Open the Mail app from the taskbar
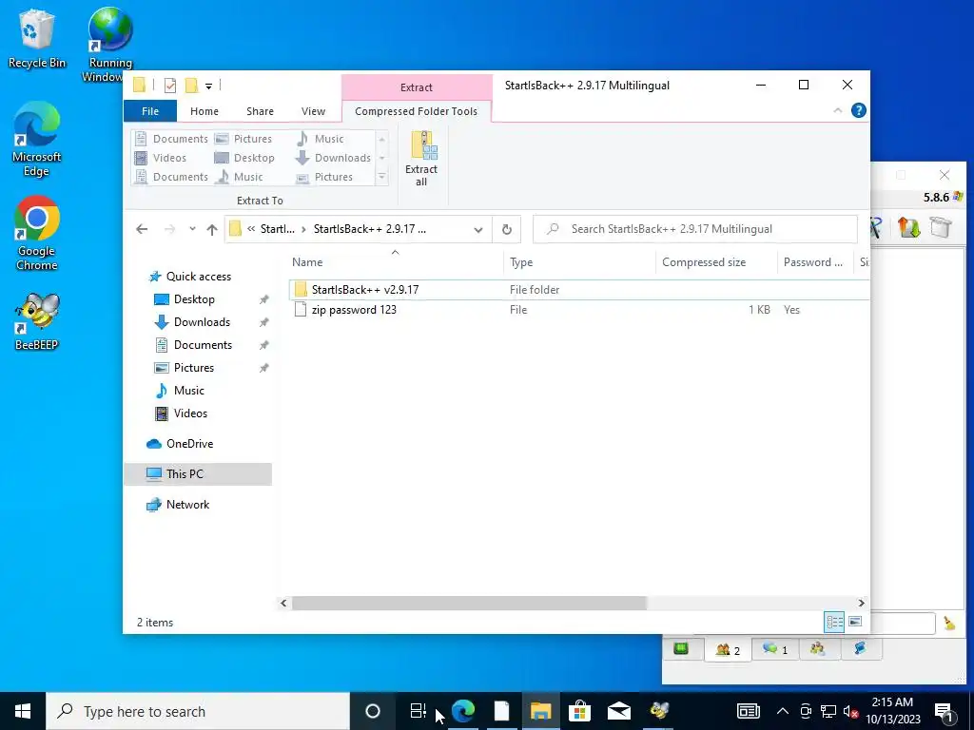 (x=619, y=711)
